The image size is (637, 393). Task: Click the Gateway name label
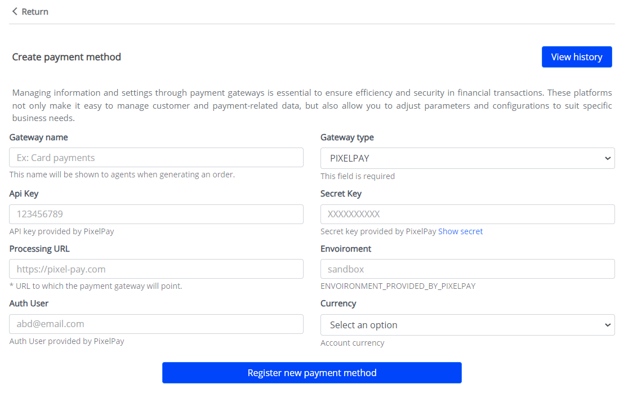point(38,137)
